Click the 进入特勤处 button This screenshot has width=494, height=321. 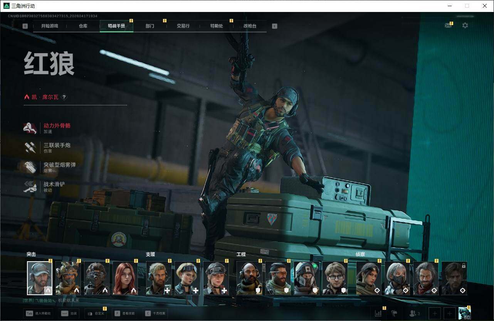pos(38,313)
